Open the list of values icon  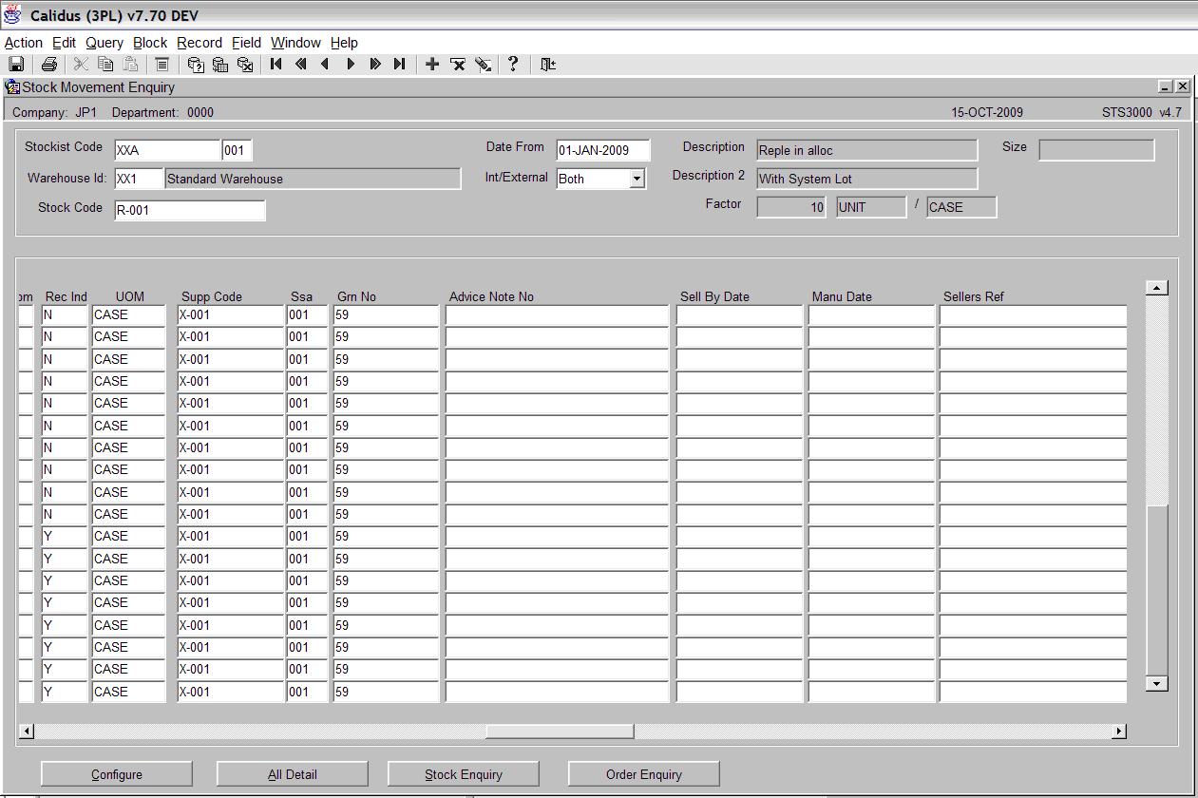pyautogui.click(x=162, y=65)
